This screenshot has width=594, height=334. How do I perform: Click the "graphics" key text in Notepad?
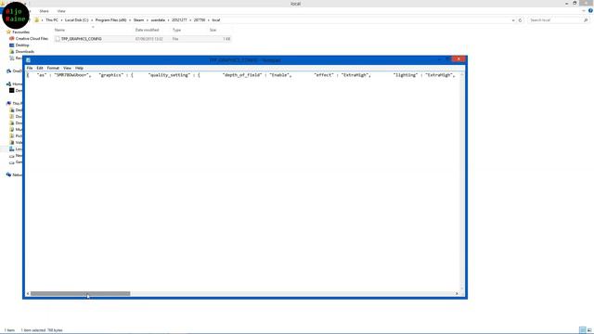pos(111,75)
